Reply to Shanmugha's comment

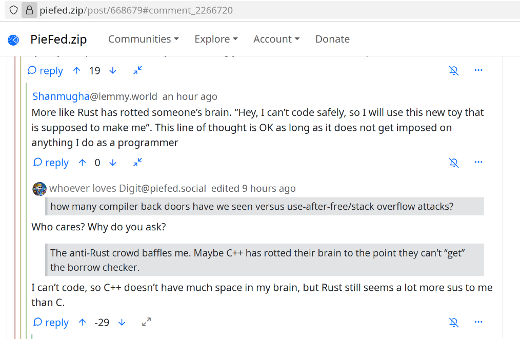[51, 163]
